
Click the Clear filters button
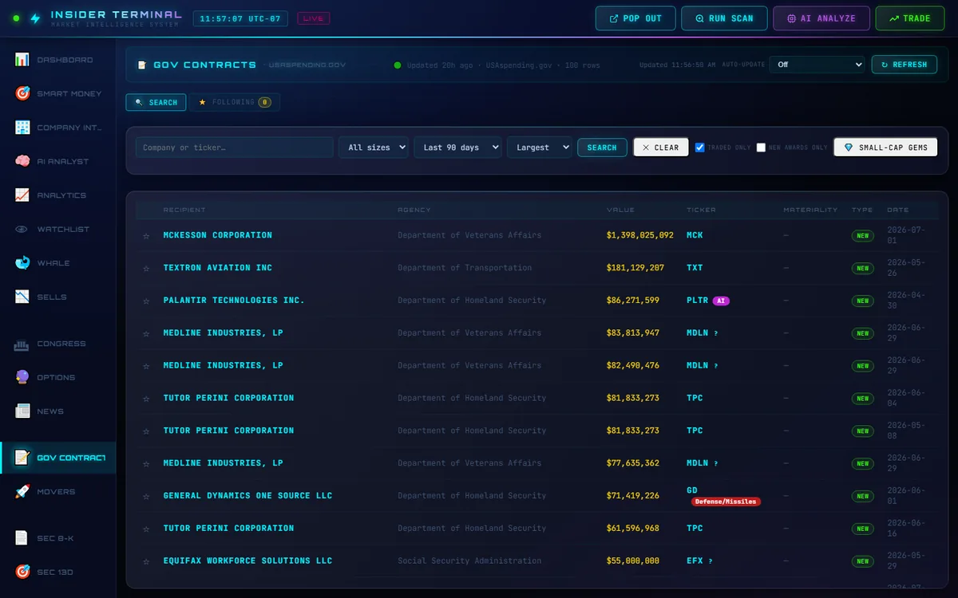[661, 148]
